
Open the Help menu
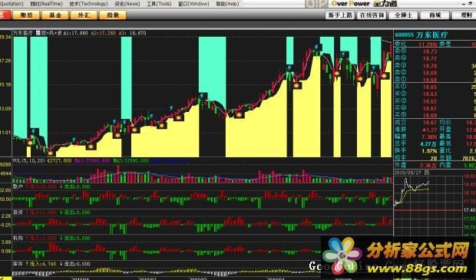click(227, 4)
